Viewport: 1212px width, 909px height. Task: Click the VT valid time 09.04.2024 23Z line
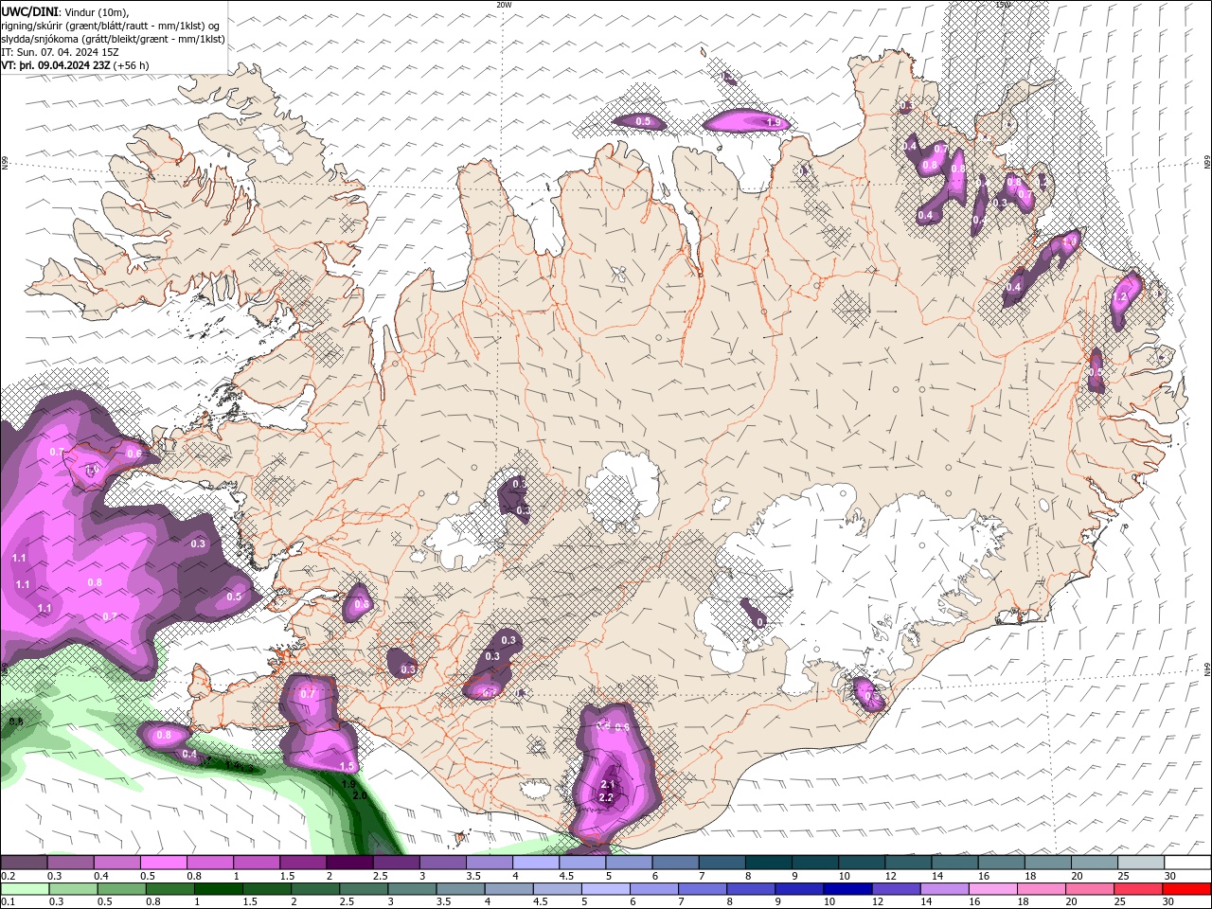coord(75,65)
